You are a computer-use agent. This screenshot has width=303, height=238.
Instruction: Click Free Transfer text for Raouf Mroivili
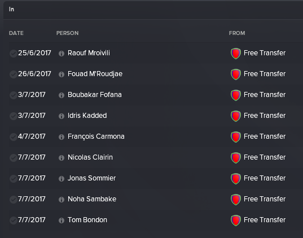pos(265,53)
